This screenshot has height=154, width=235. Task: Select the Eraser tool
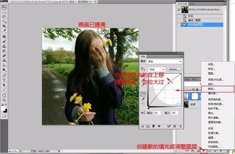(x=4, y=56)
